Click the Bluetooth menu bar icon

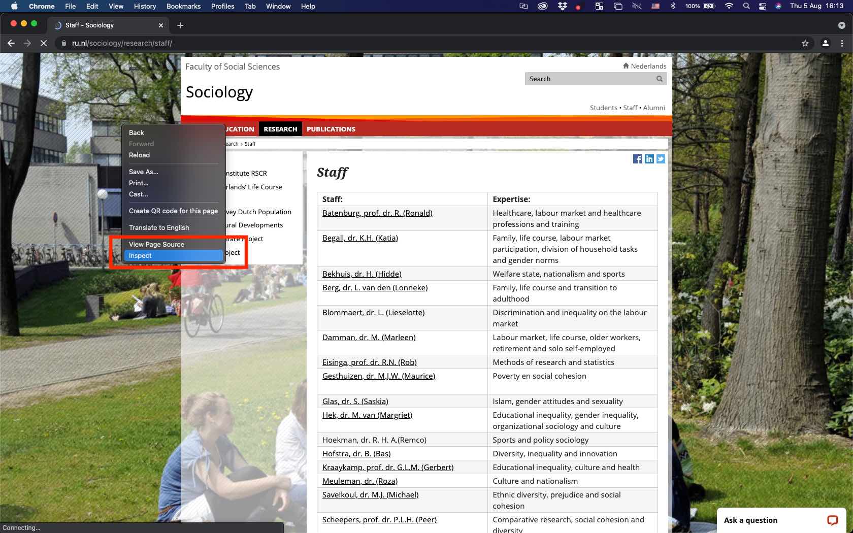point(673,6)
